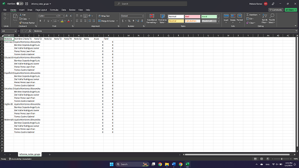Apply the red font color

pyautogui.click(x=69, y=21)
